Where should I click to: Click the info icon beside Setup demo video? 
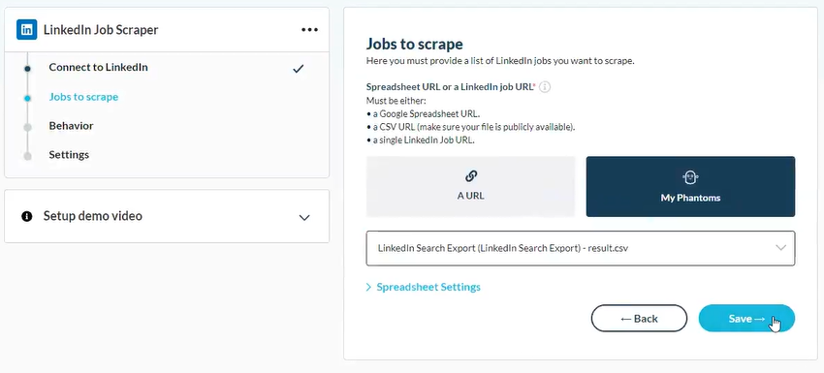coord(27,216)
